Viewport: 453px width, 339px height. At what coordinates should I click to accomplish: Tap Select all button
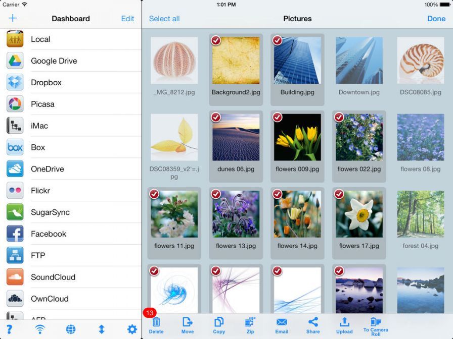pyautogui.click(x=164, y=19)
